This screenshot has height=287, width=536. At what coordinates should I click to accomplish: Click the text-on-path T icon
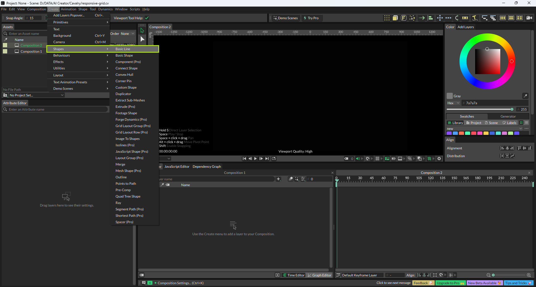(x=475, y=18)
